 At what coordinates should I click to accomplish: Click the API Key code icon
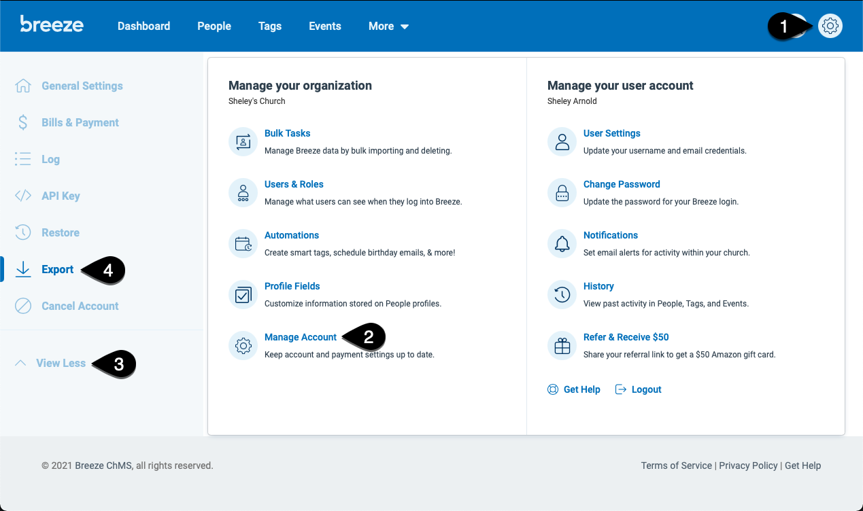coord(23,196)
